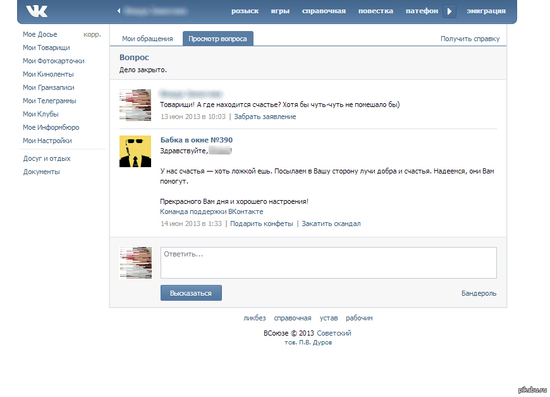Select the Просмотр вопроса tab

218,39
